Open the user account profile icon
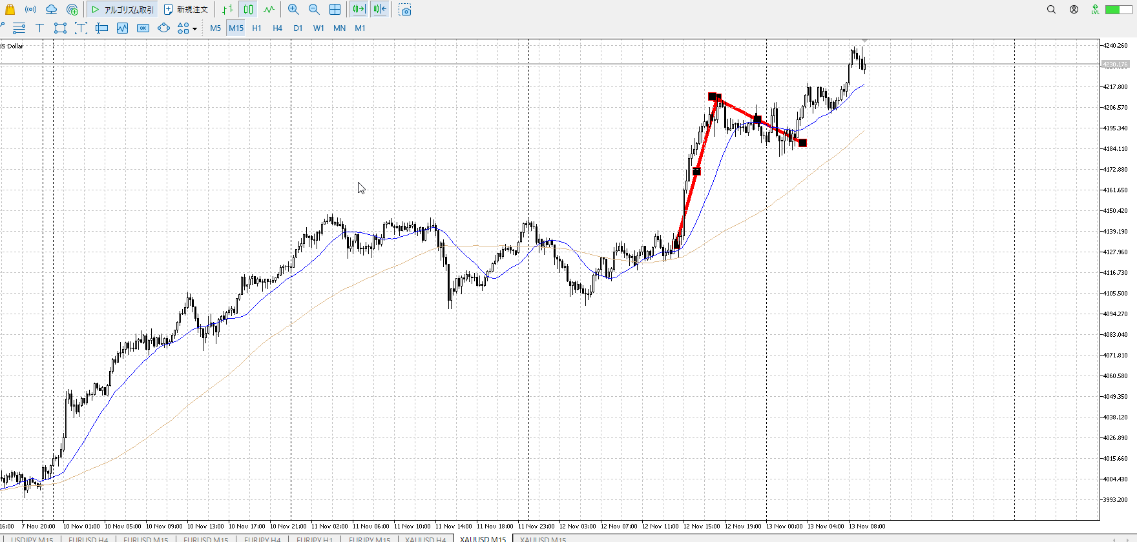This screenshot has height=542, width=1137. (1074, 10)
